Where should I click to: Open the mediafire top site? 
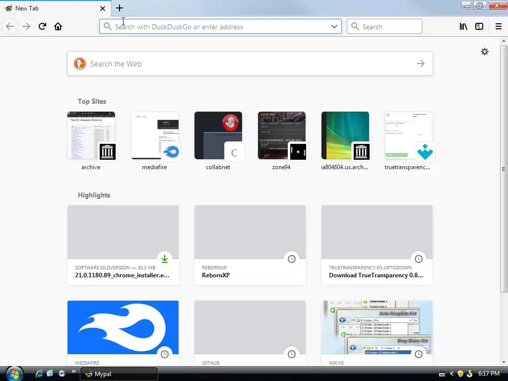(x=155, y=141)
